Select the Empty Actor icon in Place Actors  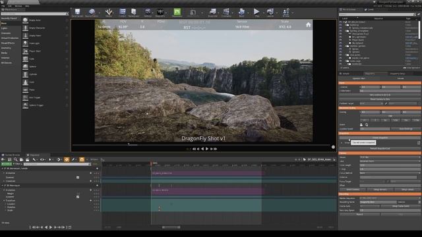click(x=25, y=20)
